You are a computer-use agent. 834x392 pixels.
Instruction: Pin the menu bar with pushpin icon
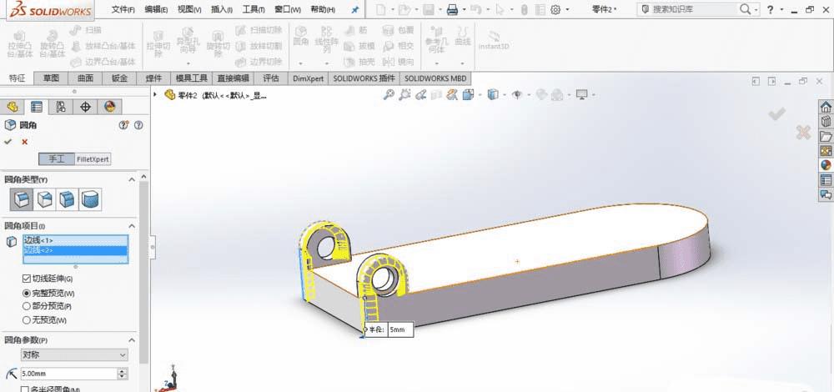pos(355,9)
